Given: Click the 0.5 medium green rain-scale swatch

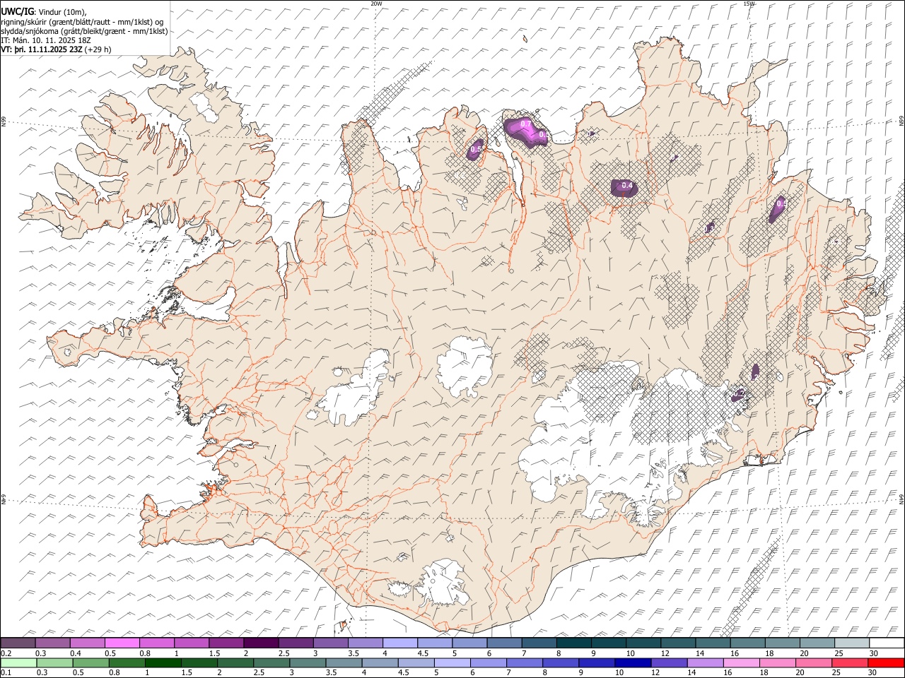Looking at the screenshot, I should (90, 662).
